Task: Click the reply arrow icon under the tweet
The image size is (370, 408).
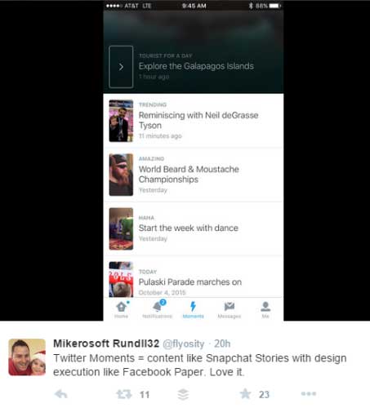Action: 61,394
